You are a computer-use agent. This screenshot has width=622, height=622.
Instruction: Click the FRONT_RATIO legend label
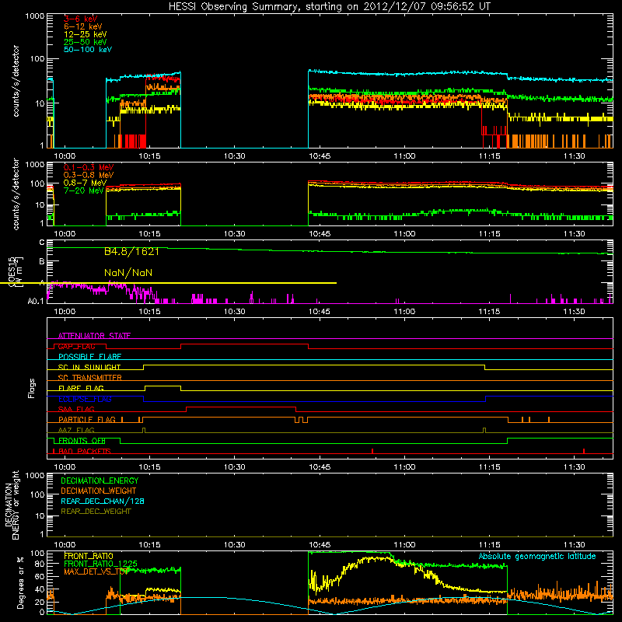coord(89,556)
